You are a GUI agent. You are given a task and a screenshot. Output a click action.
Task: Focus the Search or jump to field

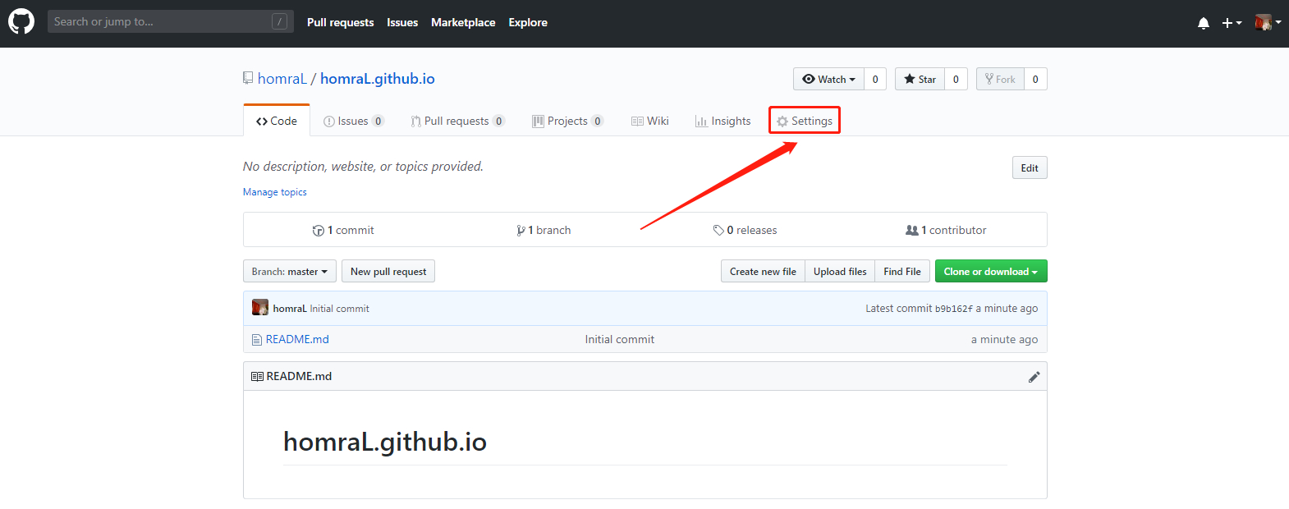pyautogui.click(x=160, y=21)
